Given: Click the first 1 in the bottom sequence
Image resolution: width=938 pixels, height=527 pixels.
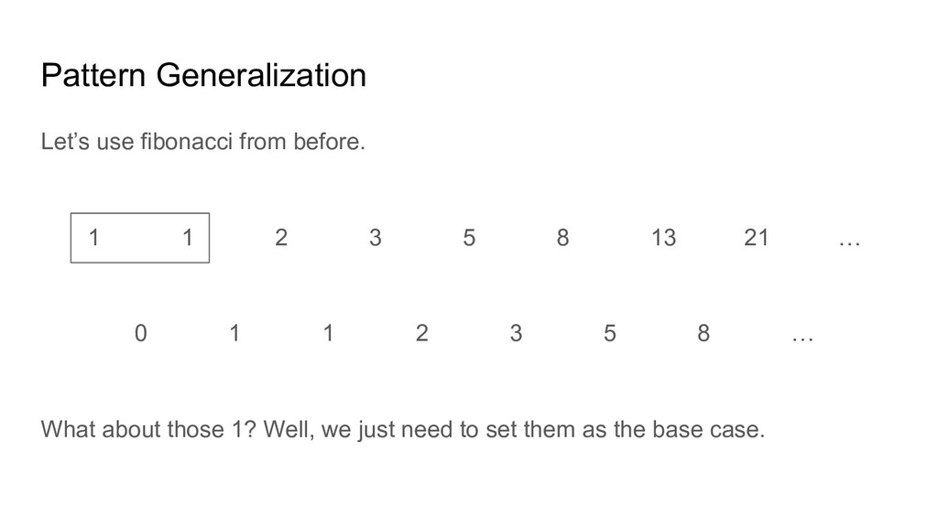Looking at the screenshot, I should point(234,333).
